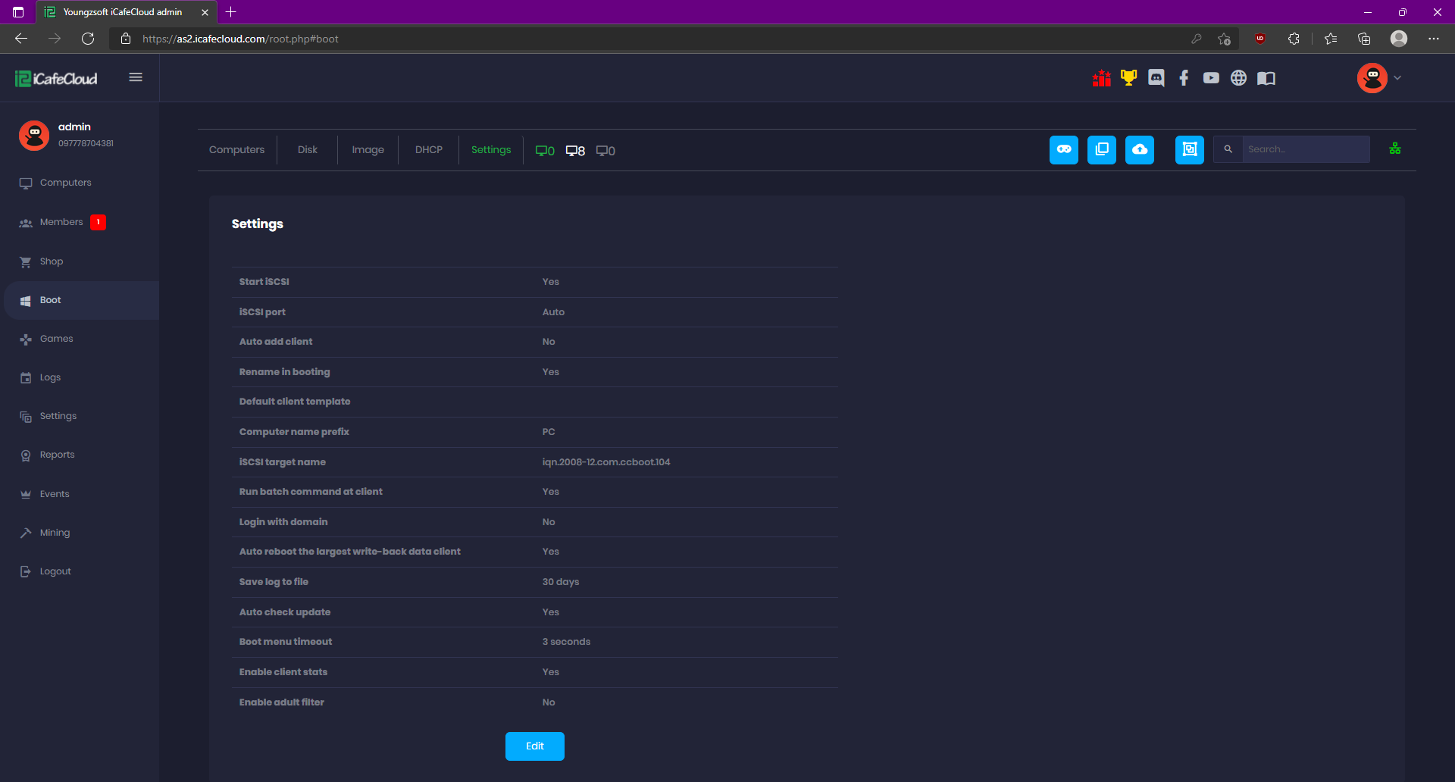Click the trophy leaderboard icon
This screenshot has height=782, width=1455.
pyautogui.click(x=1128, y=77)
